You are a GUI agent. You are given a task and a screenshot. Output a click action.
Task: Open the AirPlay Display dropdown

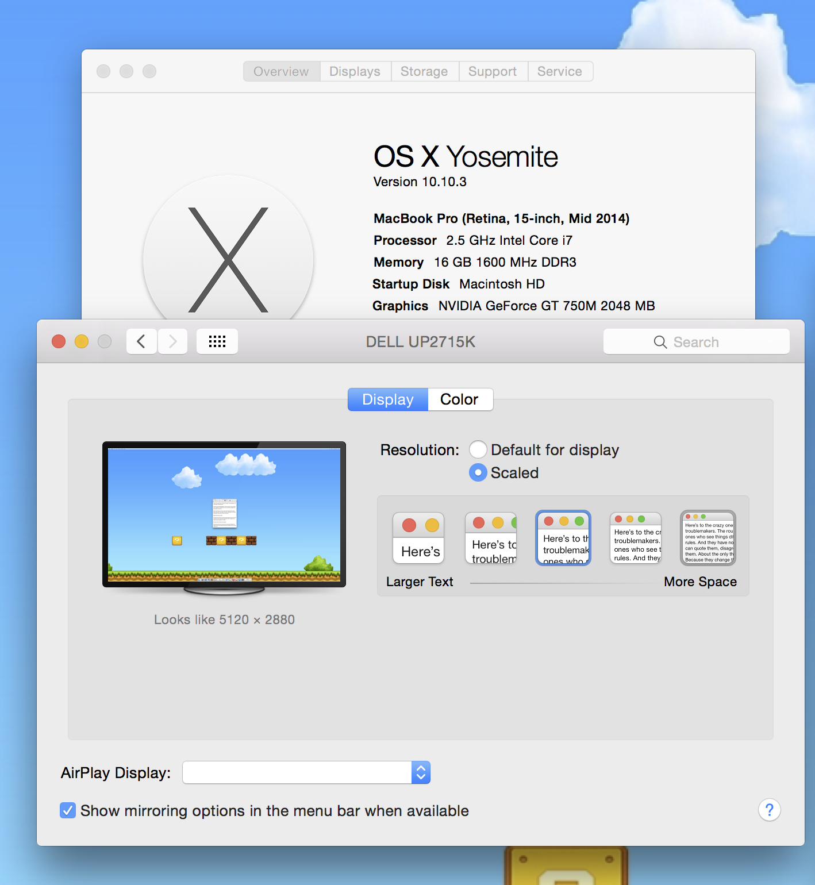(306, 772)
